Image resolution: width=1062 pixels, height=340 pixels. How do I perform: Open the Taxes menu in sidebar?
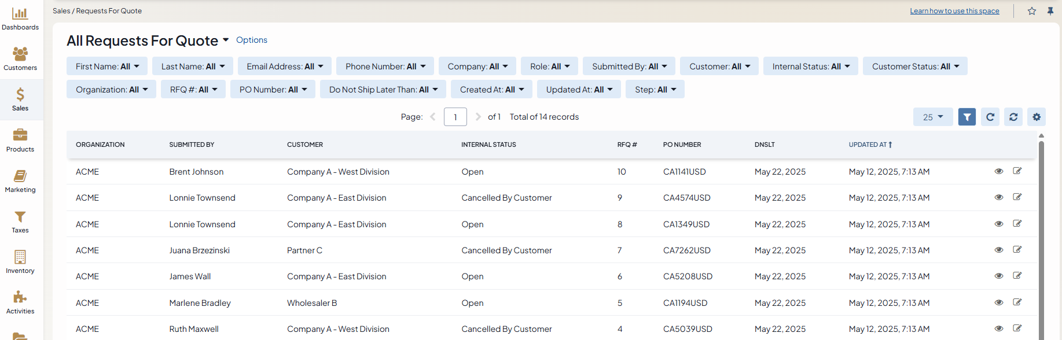[x=20, y=221]
